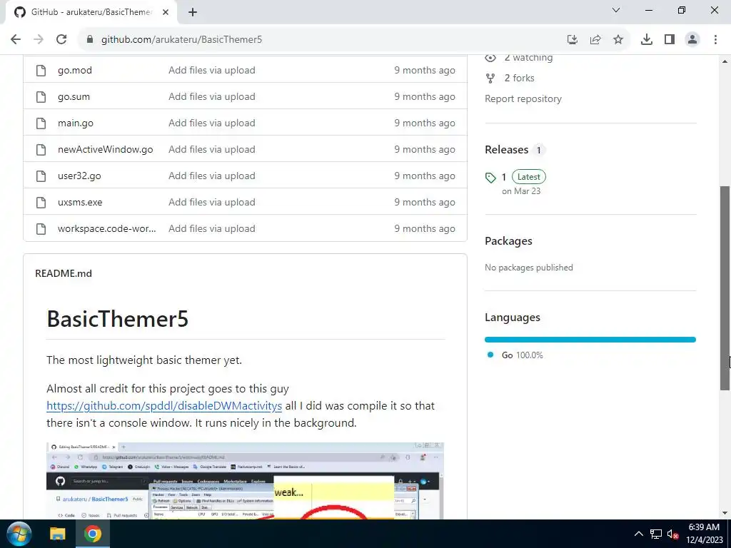Image resolution: width=731 pixels, height=548 pixels.
Task: Open Chrome downloads icon
Action: click(x=647, y=40)
